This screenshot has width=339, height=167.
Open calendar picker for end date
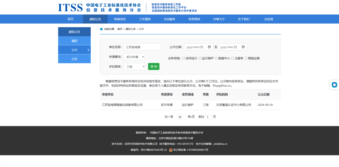(x=243, y=47)
